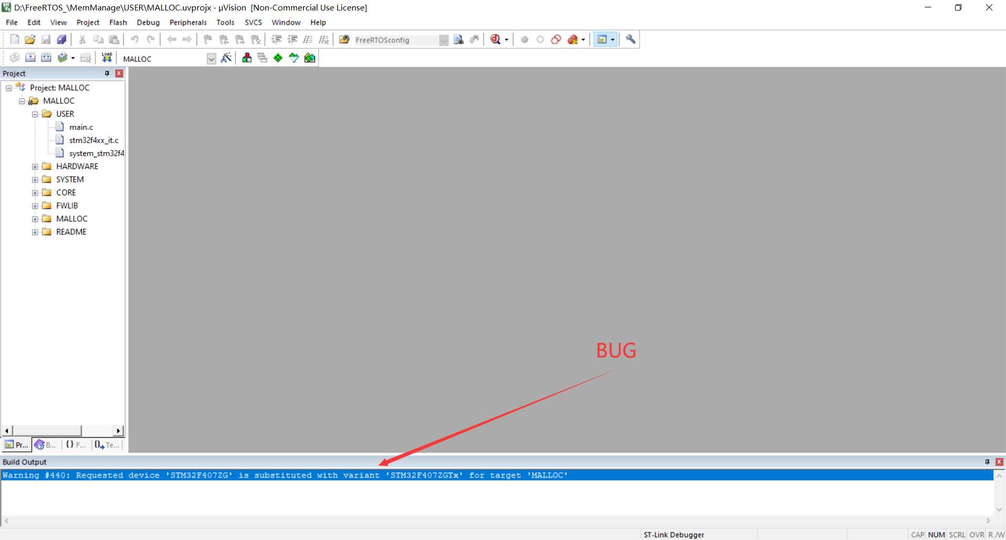1006x540 pixels.
Task: Rebuild all target files
Action: click(x=46, y=58)
